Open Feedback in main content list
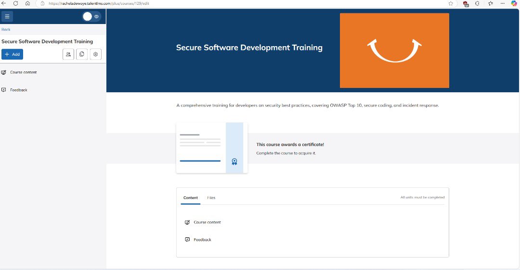 pyautogui.click(x=202, y=240)
